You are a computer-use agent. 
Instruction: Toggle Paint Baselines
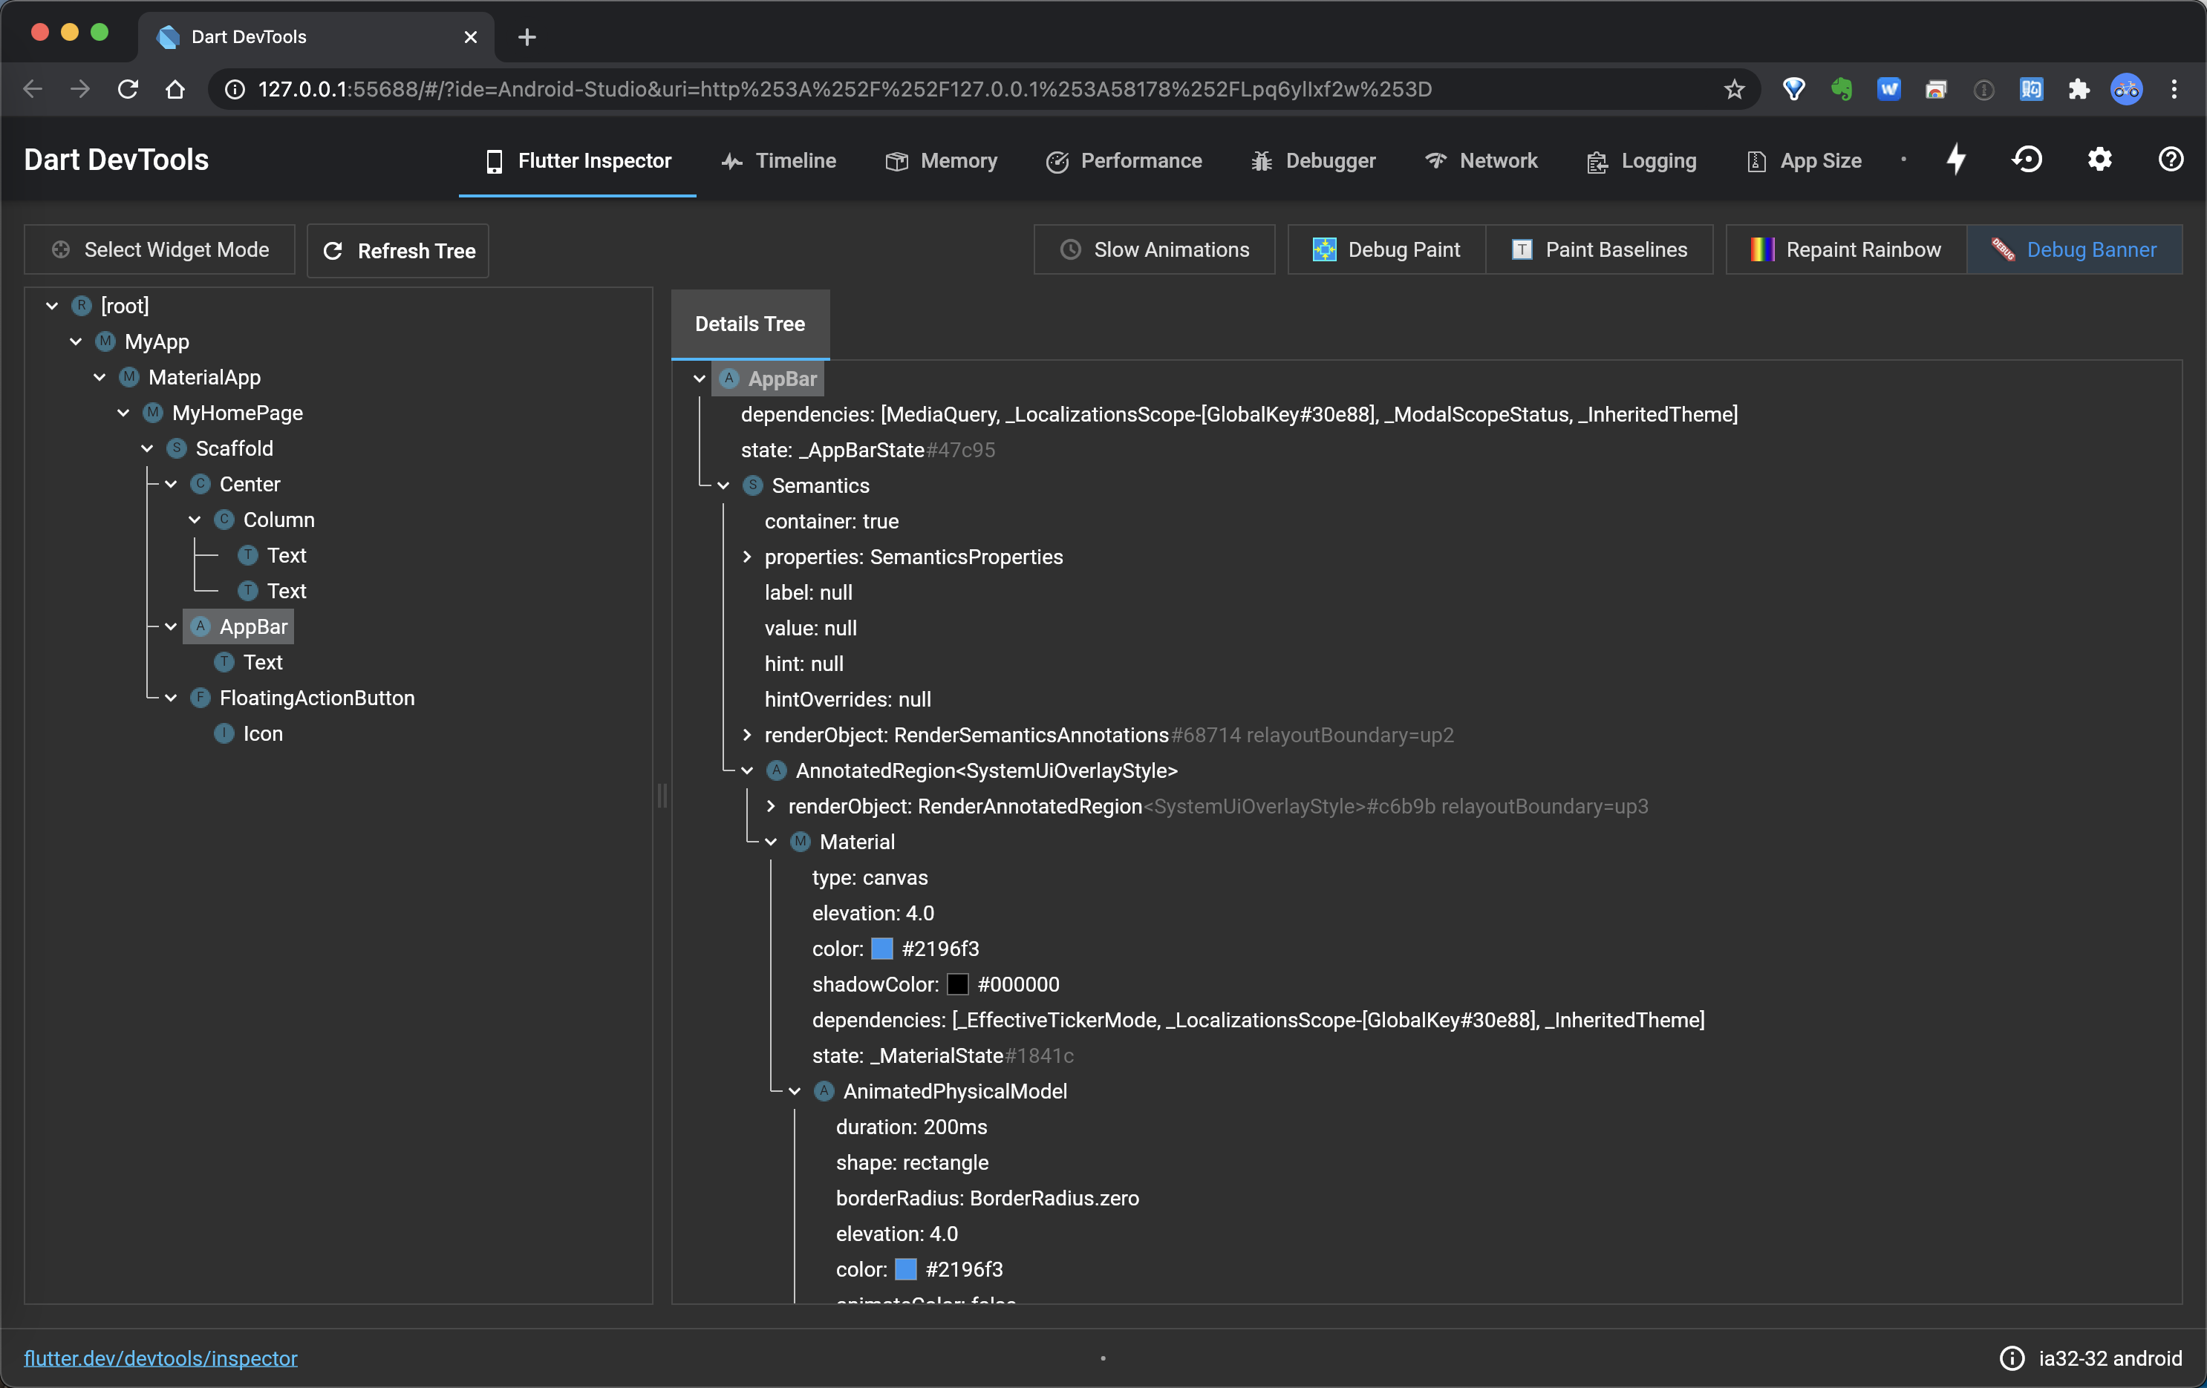(1598, 249)
